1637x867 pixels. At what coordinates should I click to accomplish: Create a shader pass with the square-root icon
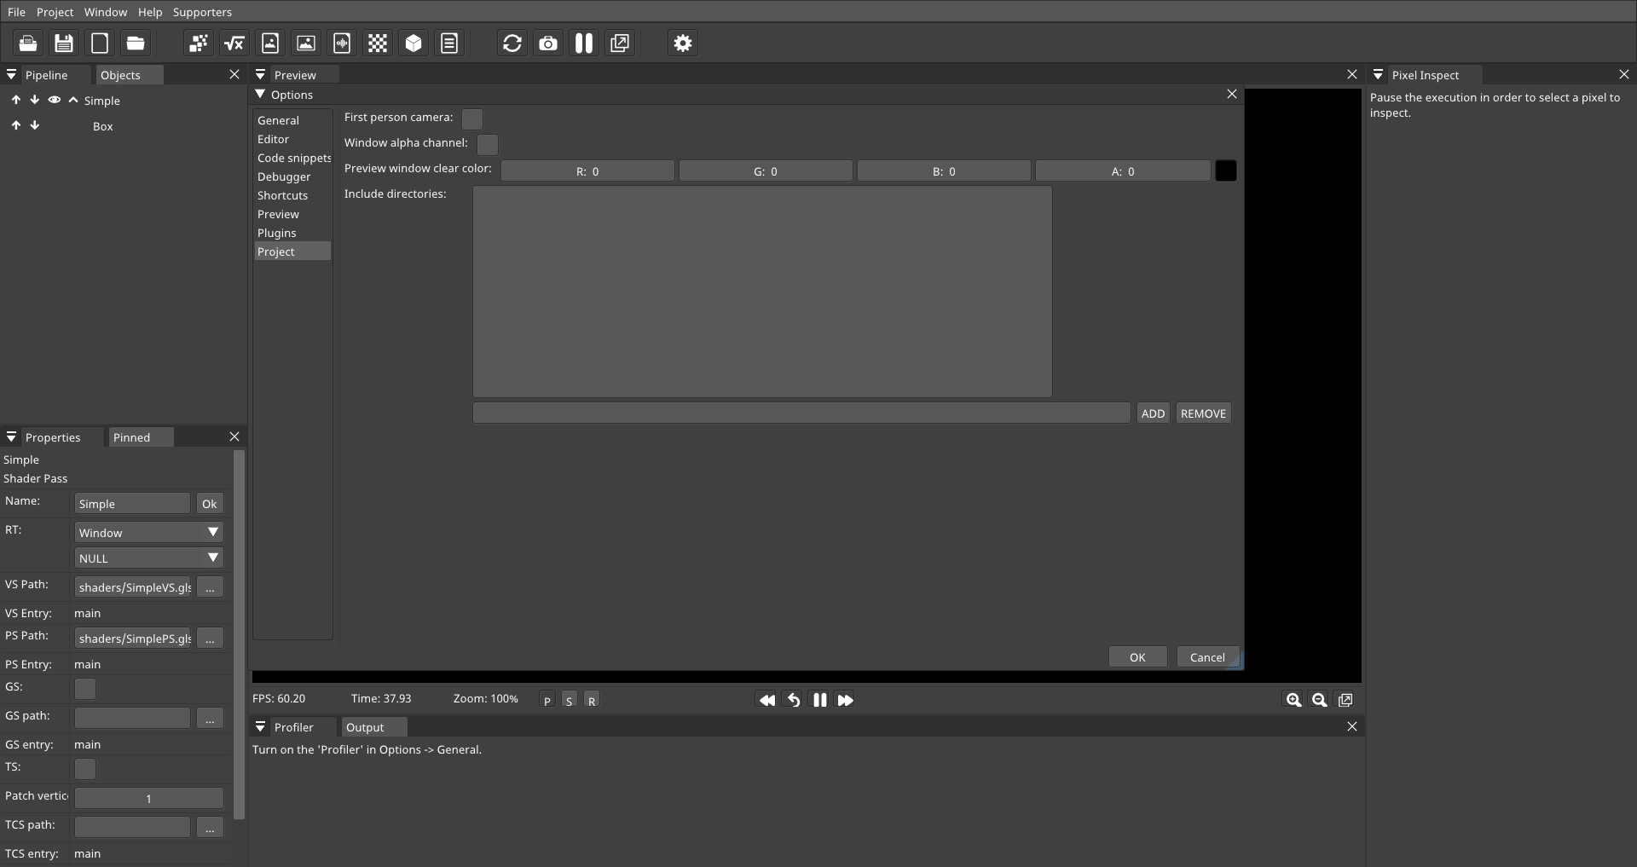click(x=235, y=43)
